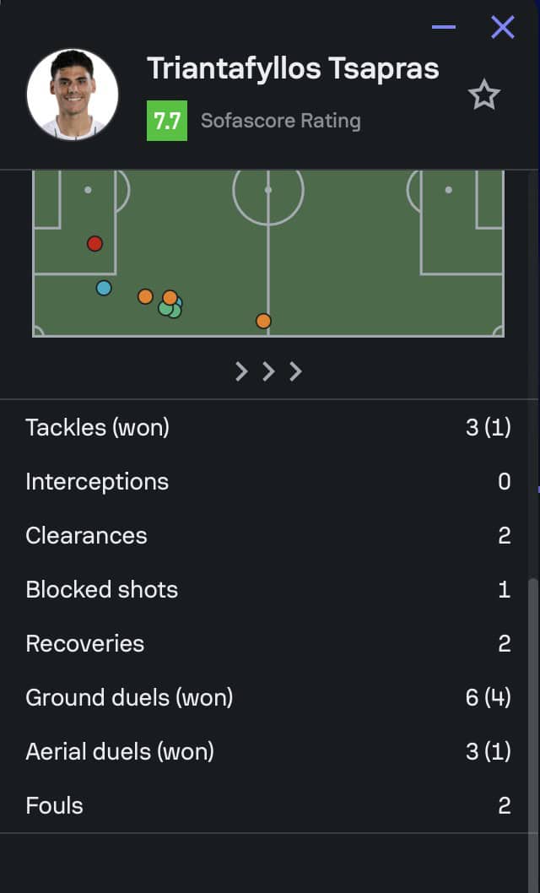The height and width of the screenshot is (893, 540).
Task: Select the Interceptions stat row
Action: pyautogui.click(x=268, y=481)
